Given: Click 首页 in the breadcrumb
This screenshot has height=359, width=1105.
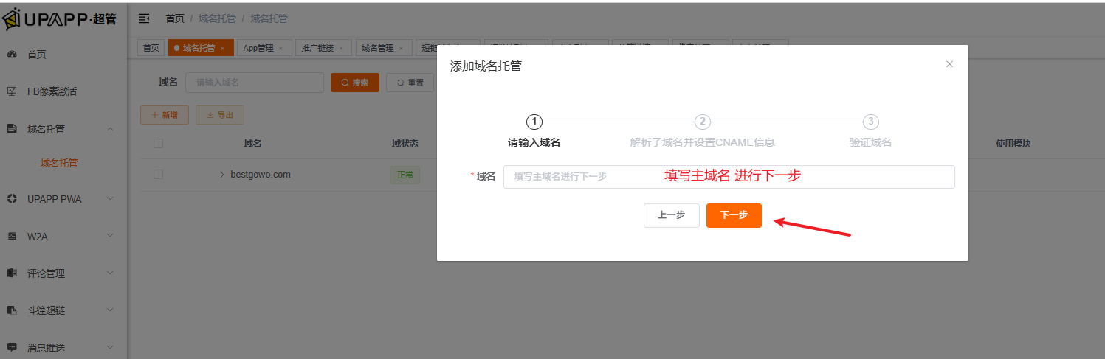Looking at the screenshot, I should [x=175, y=18].
